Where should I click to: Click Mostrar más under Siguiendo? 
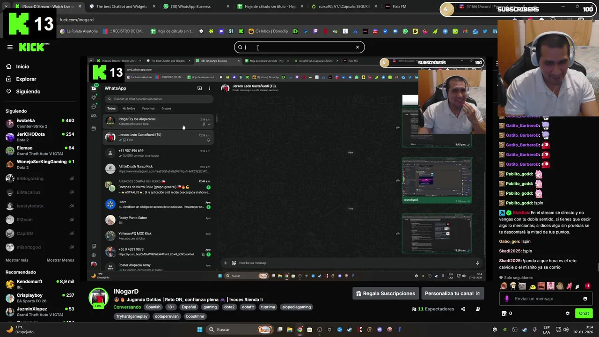pyautogui.click(x=17, y=260)
